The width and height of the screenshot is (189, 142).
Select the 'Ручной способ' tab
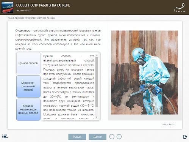click(28, 63)
